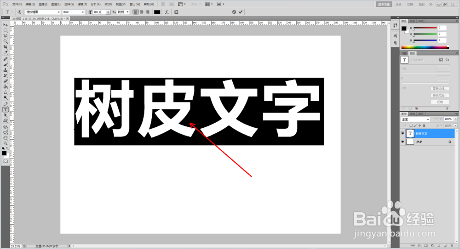
Task: Open the 图层(L) menu
Action: 56,4
